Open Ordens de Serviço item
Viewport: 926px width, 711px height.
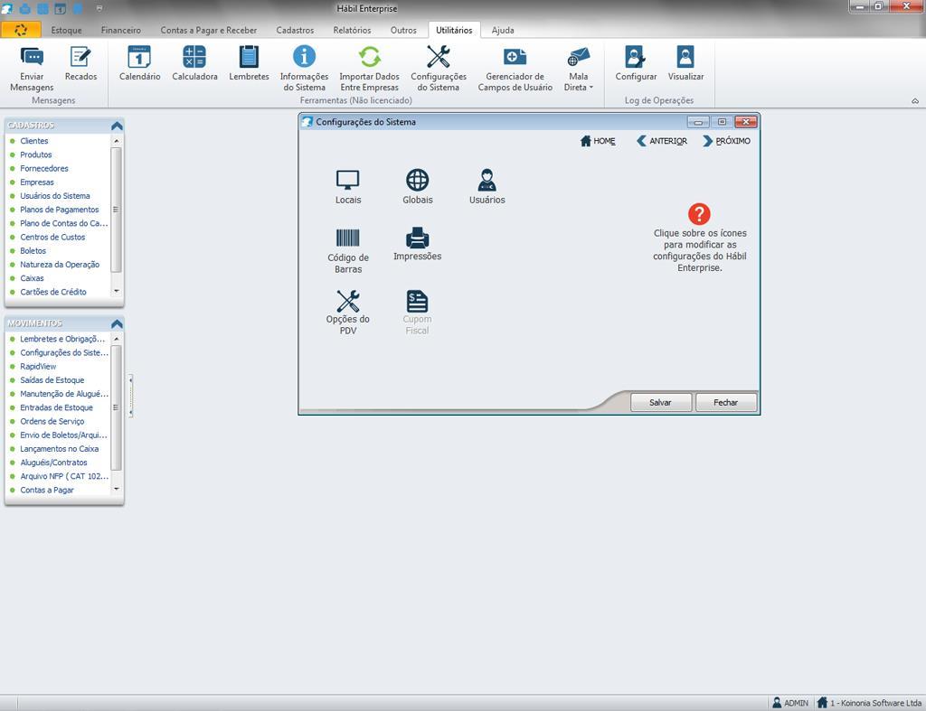click(x=52, y=421)
